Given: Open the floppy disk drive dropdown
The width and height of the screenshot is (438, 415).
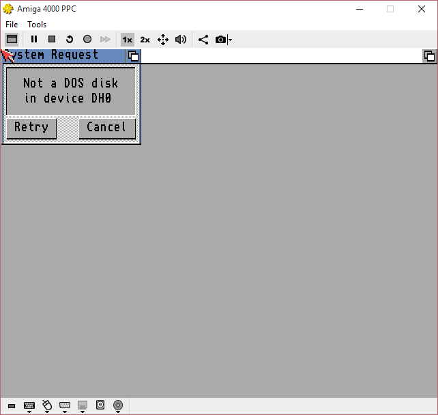Looking at the screenshot, I should [83, 406].
